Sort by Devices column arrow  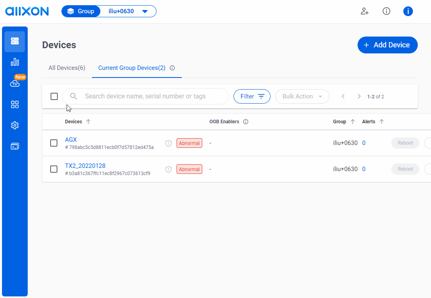point(88,122)
